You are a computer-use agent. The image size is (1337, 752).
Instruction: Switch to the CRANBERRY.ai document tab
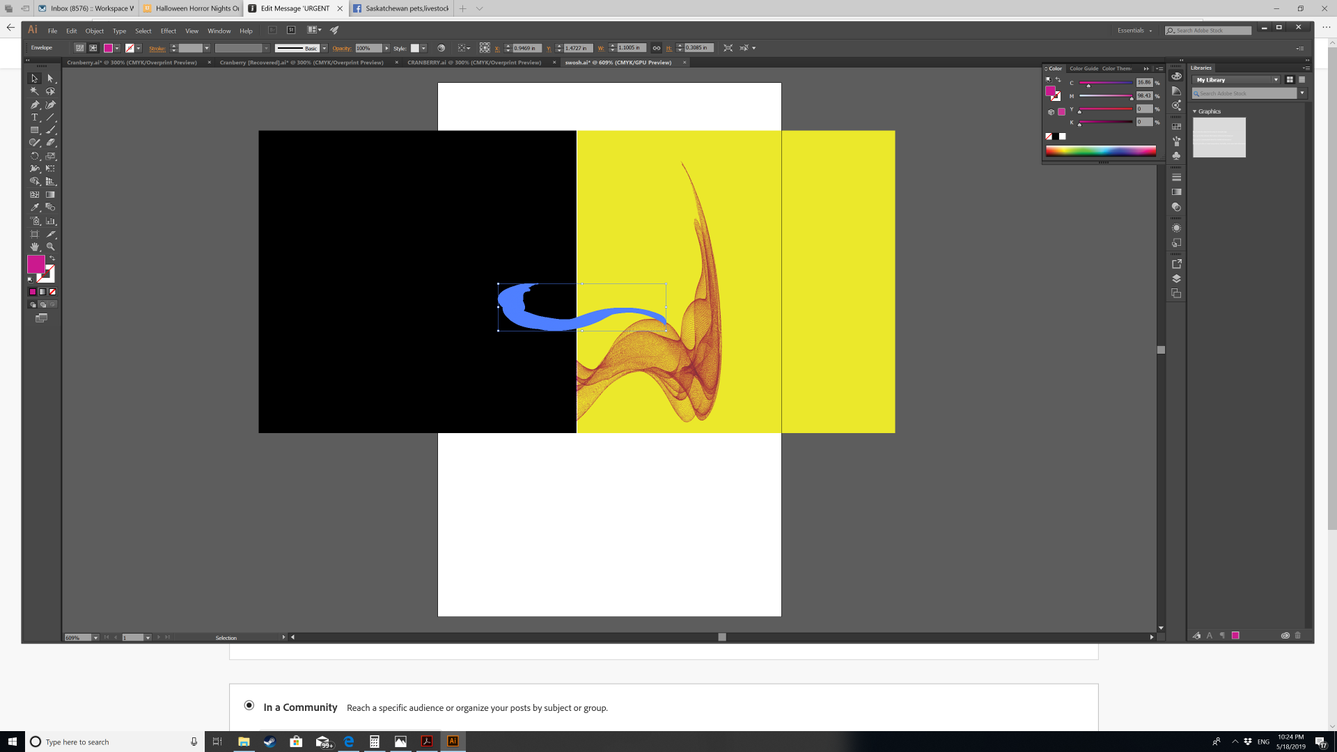(474, 63)
